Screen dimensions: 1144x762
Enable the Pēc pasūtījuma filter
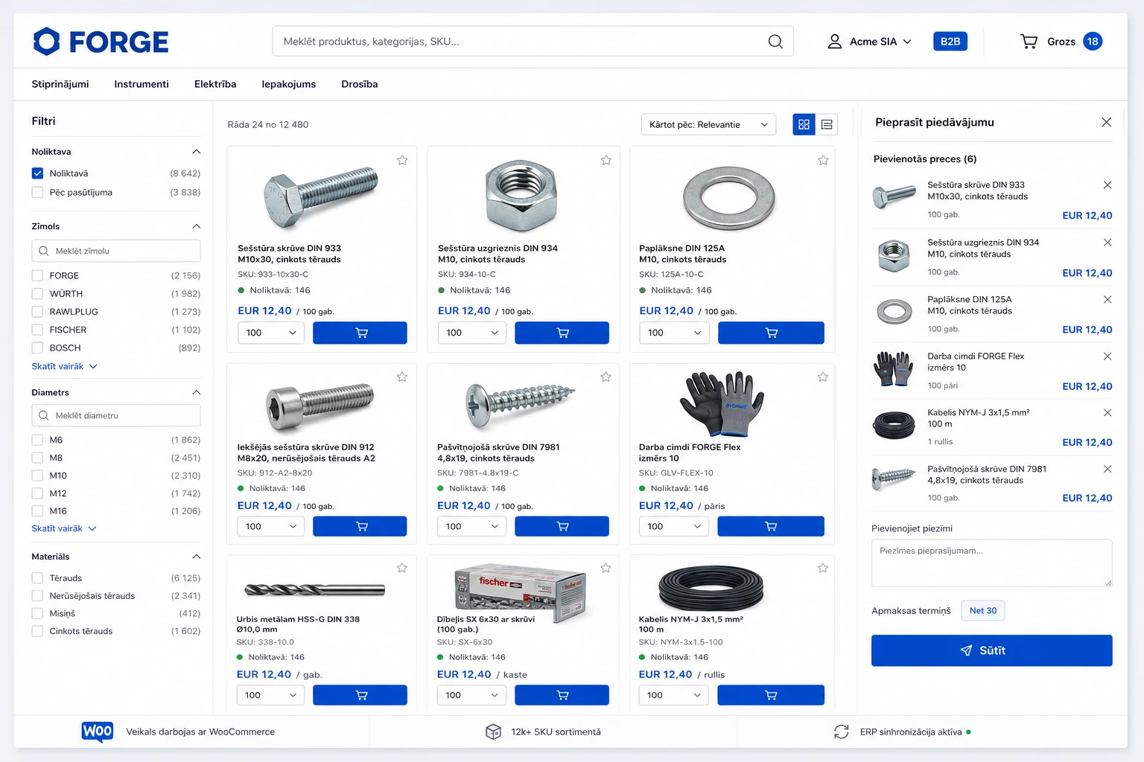(37, 192)
